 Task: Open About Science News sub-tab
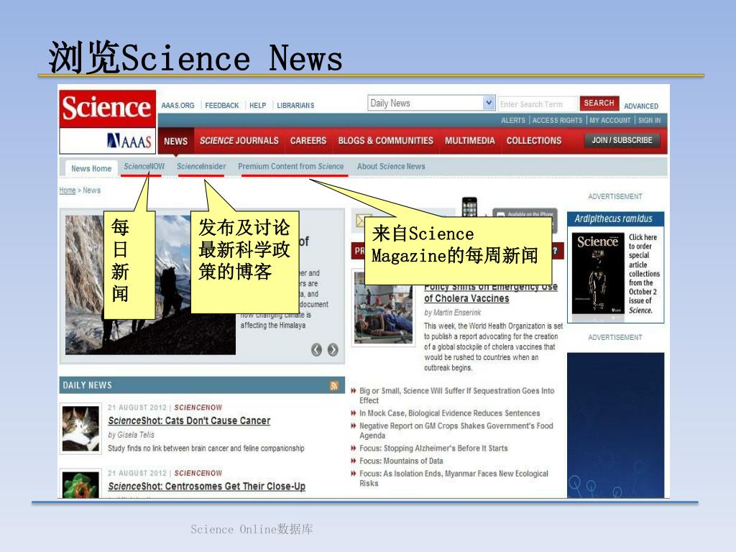[391, 167]
